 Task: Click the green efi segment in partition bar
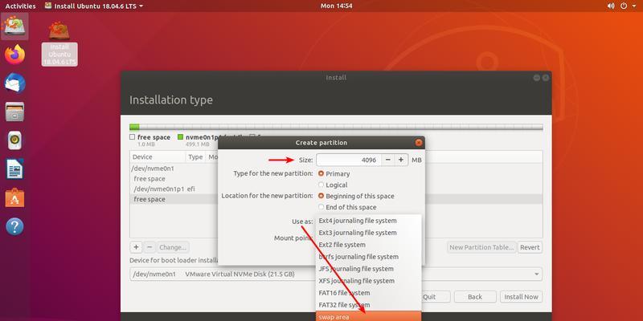pyautogui.click(x=134, y=127)
